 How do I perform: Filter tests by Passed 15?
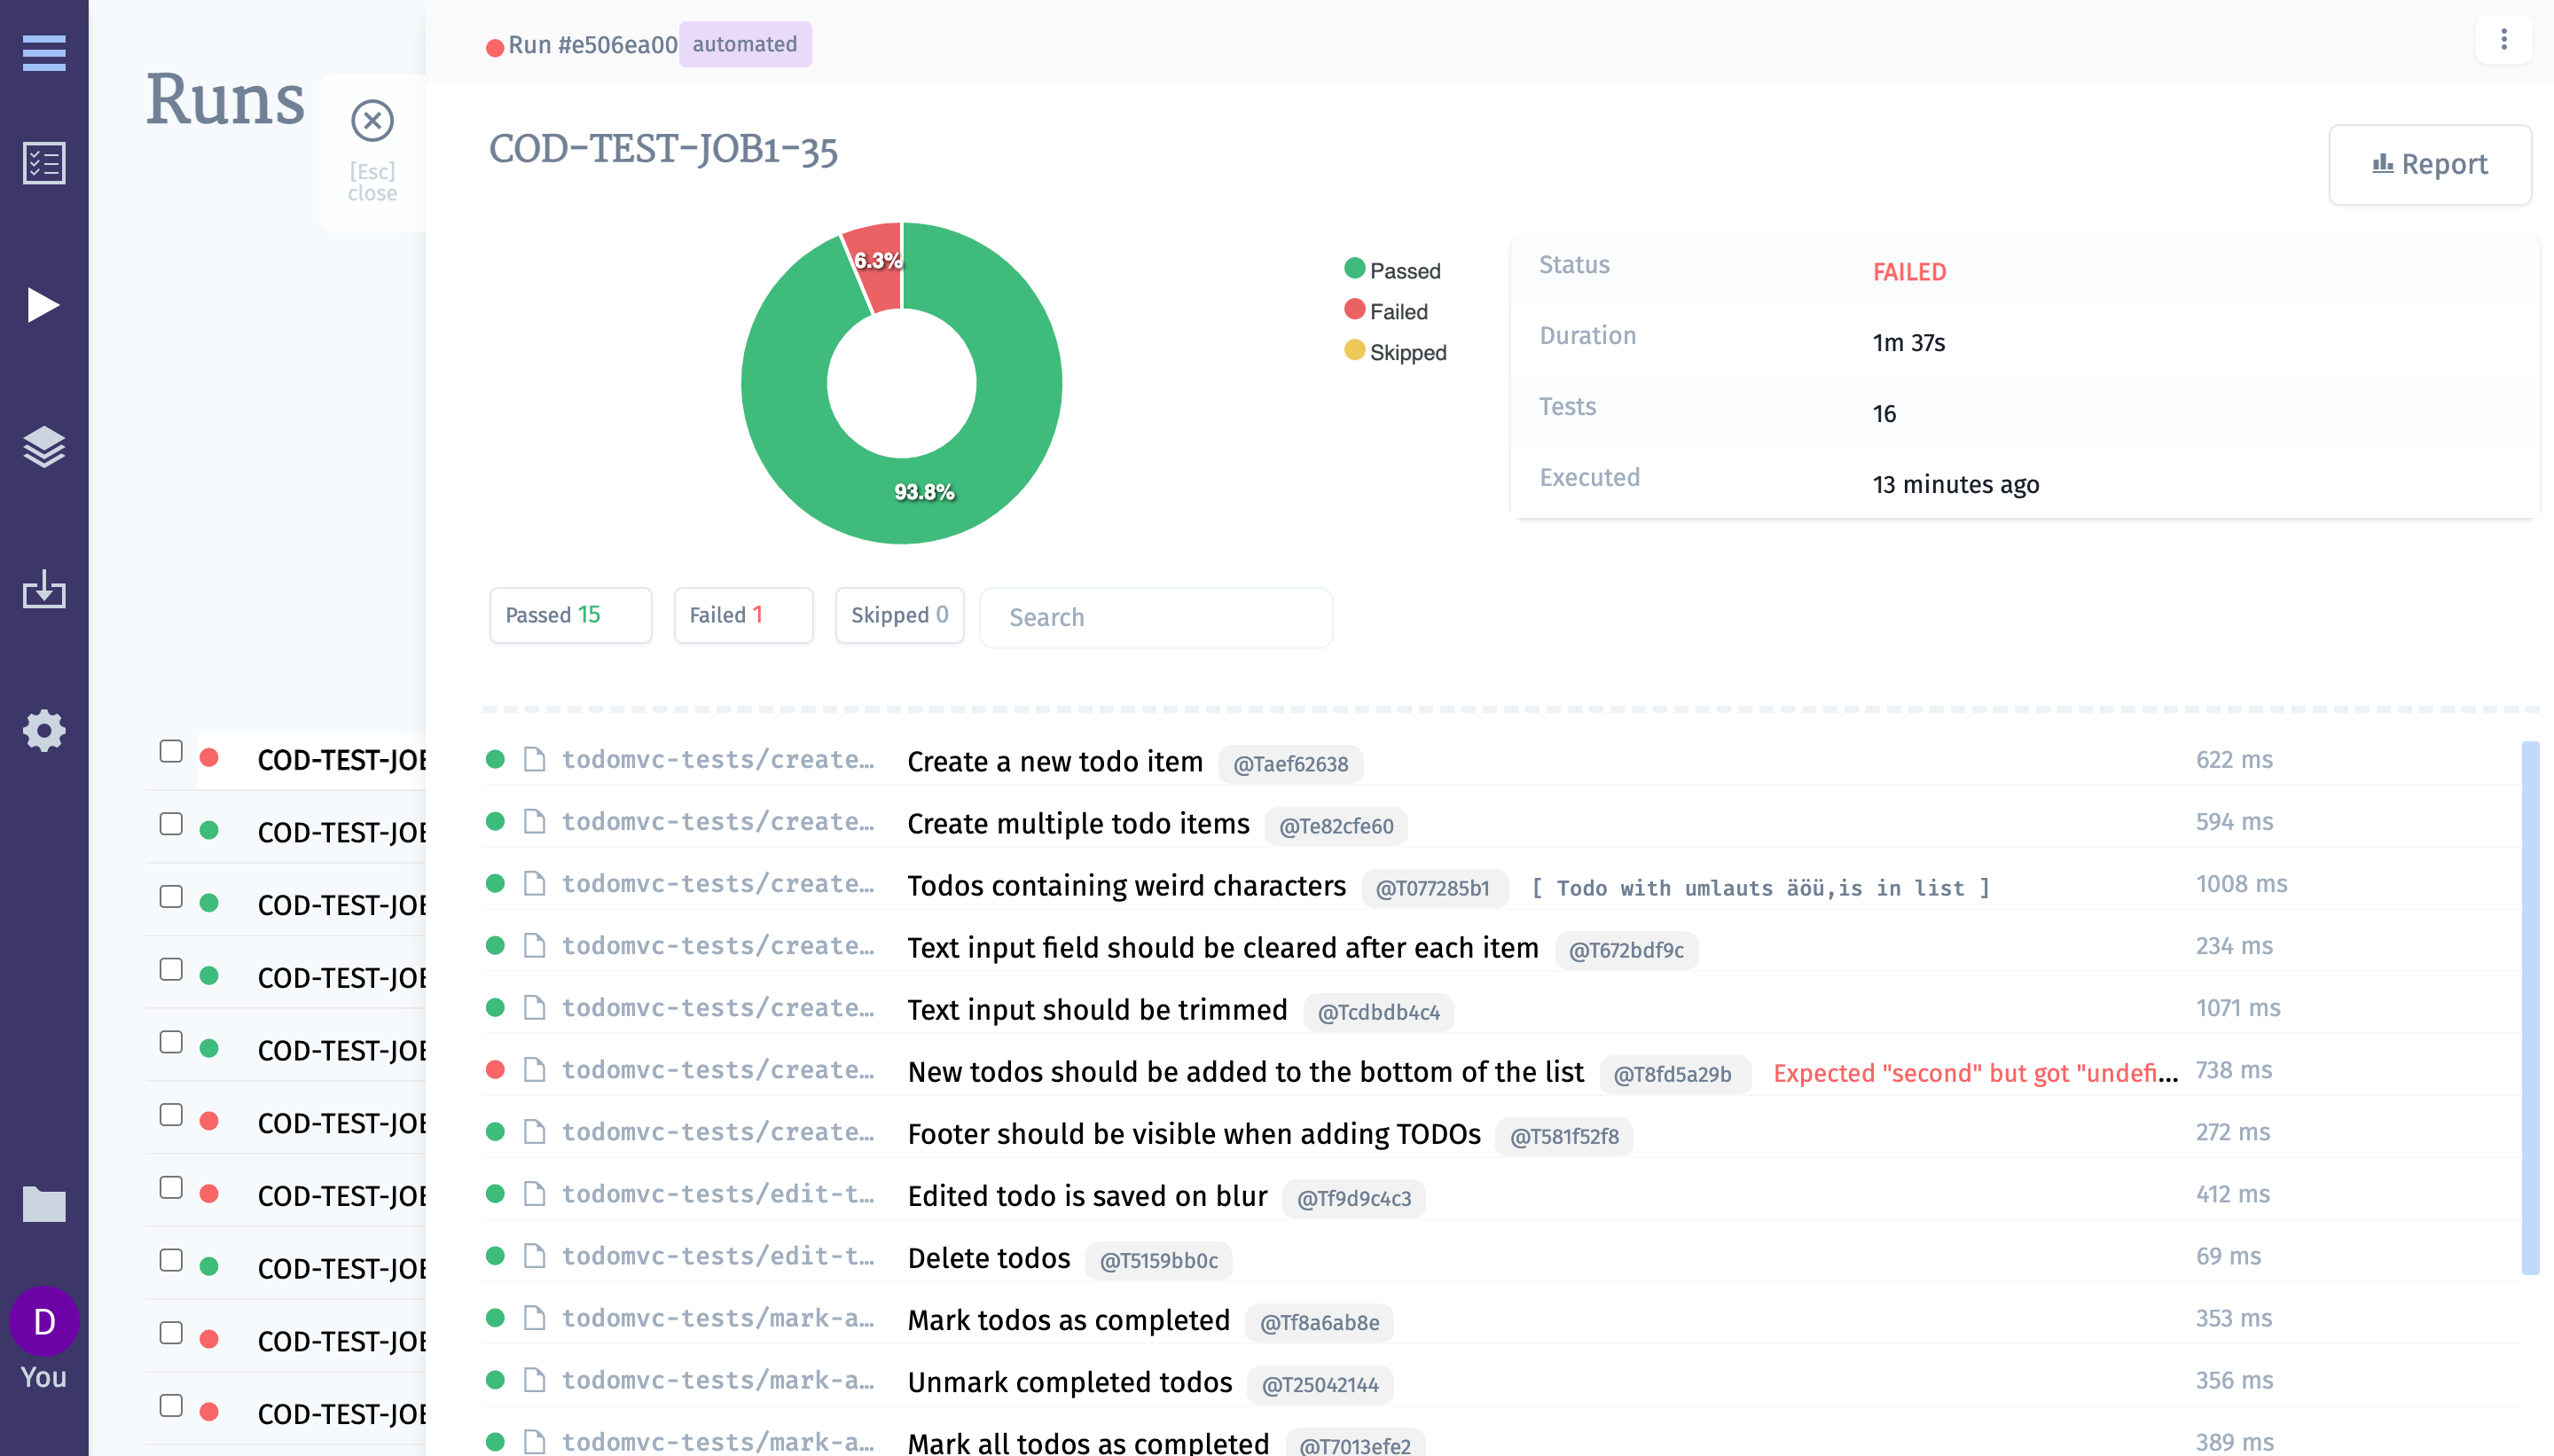570,615
